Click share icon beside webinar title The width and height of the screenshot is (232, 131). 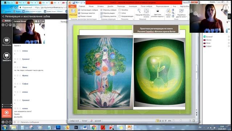click(x=3, y=16)
